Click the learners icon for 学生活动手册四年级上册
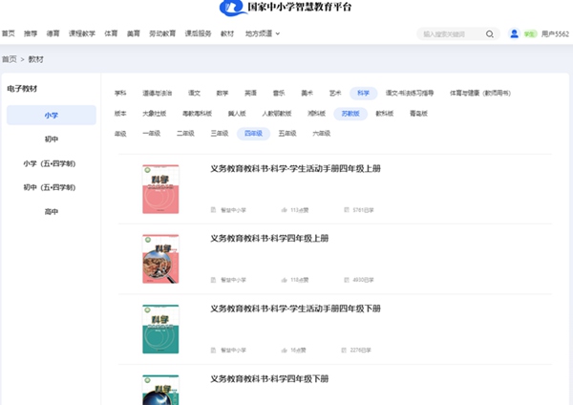This screenshot has height=405, width=573. [x=347, y=210]
